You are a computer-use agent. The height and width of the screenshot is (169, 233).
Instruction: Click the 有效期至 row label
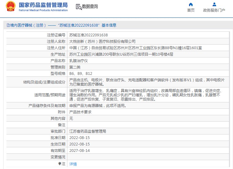click(x=58, y=150)
